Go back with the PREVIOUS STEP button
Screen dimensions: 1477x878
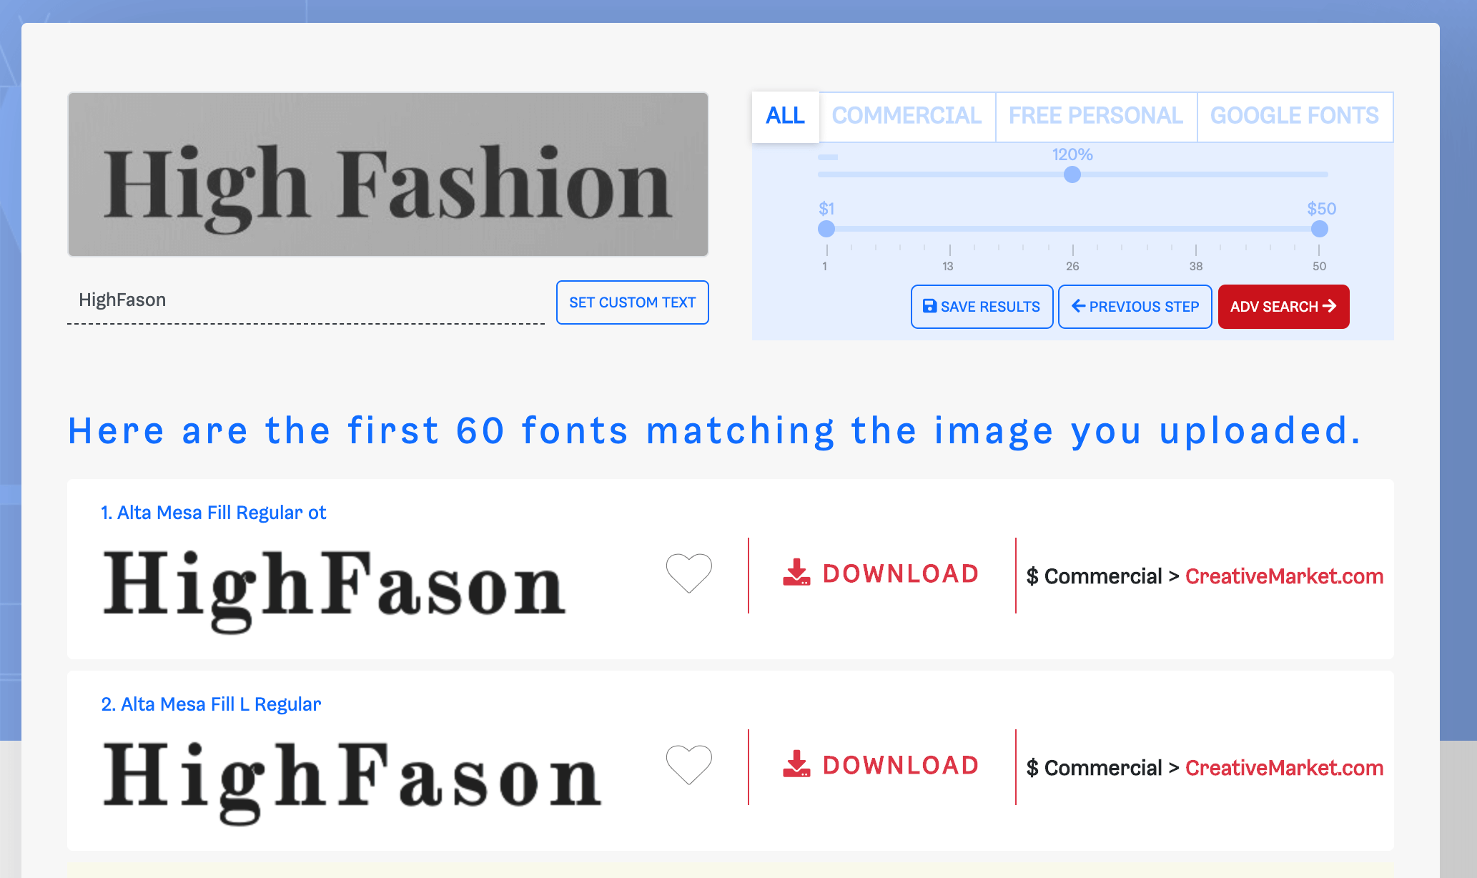click(x=1135, y=306)
